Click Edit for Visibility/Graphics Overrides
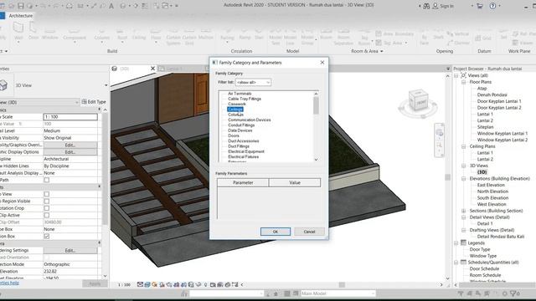 point(70,145)
